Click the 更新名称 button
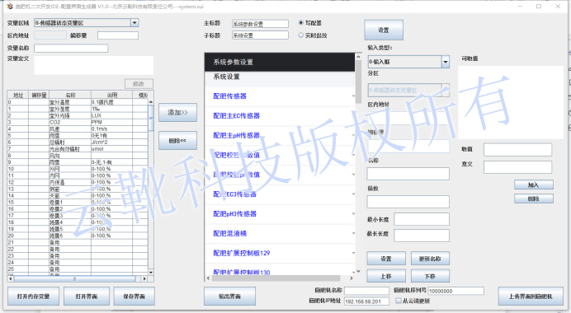571x313 pixels. pos(430,259)
